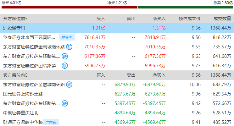Click volume 616.34万
Image resolution: width=234 pixels, height=126 pixels.
222,66
